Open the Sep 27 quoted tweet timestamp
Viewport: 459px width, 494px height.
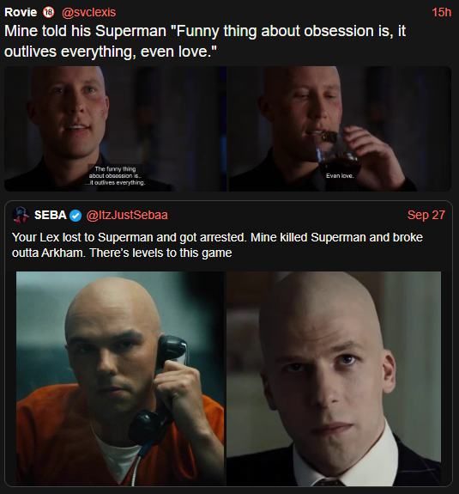pos(426,215)
